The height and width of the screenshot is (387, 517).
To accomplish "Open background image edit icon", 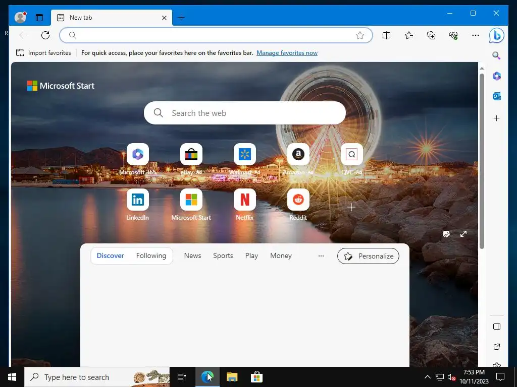I will 446,234.
